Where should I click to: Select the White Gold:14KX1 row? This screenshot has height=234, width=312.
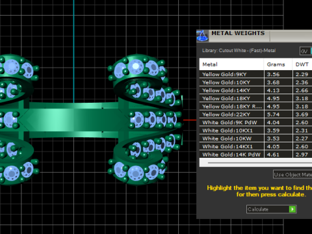click(255, 146)
